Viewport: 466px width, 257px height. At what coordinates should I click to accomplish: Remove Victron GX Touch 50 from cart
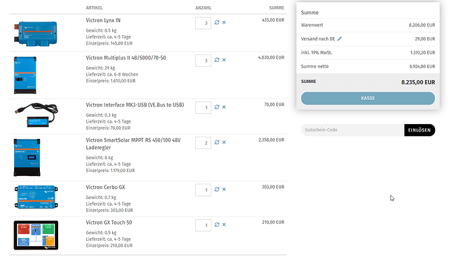(x=224, y=225)
